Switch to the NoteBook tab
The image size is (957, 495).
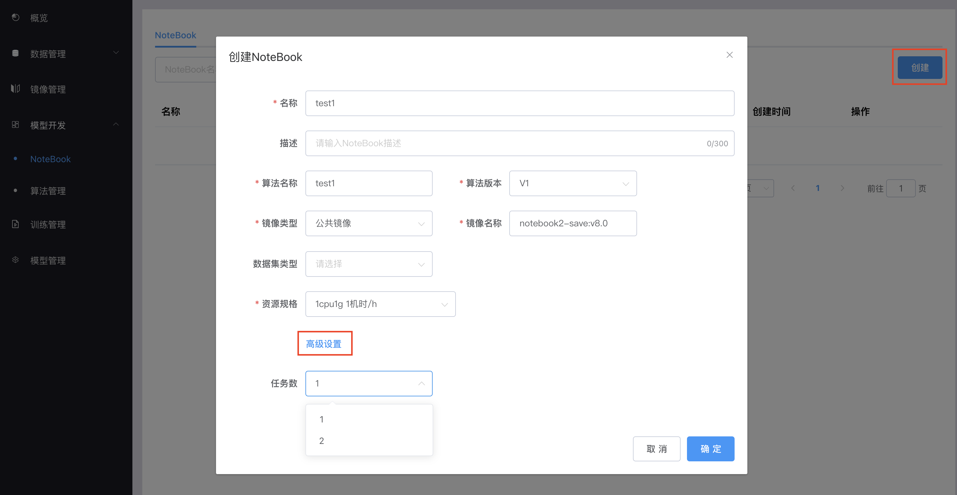point(175,35)
